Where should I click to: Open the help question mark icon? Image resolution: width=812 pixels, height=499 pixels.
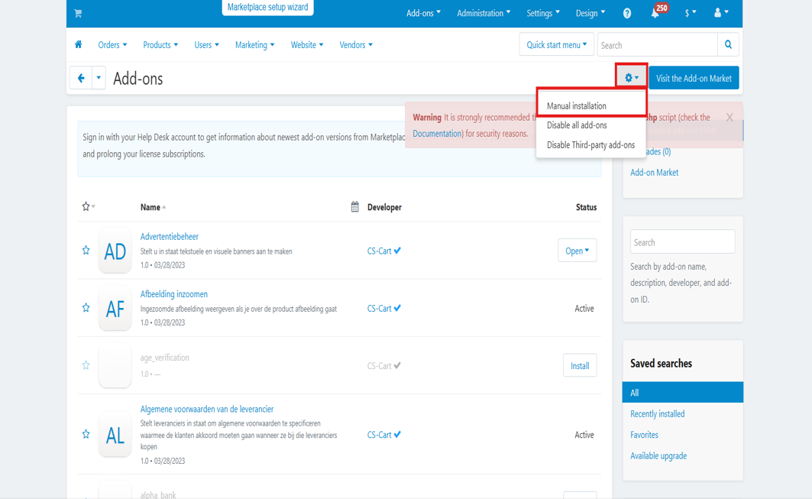(x=627, y=13)
